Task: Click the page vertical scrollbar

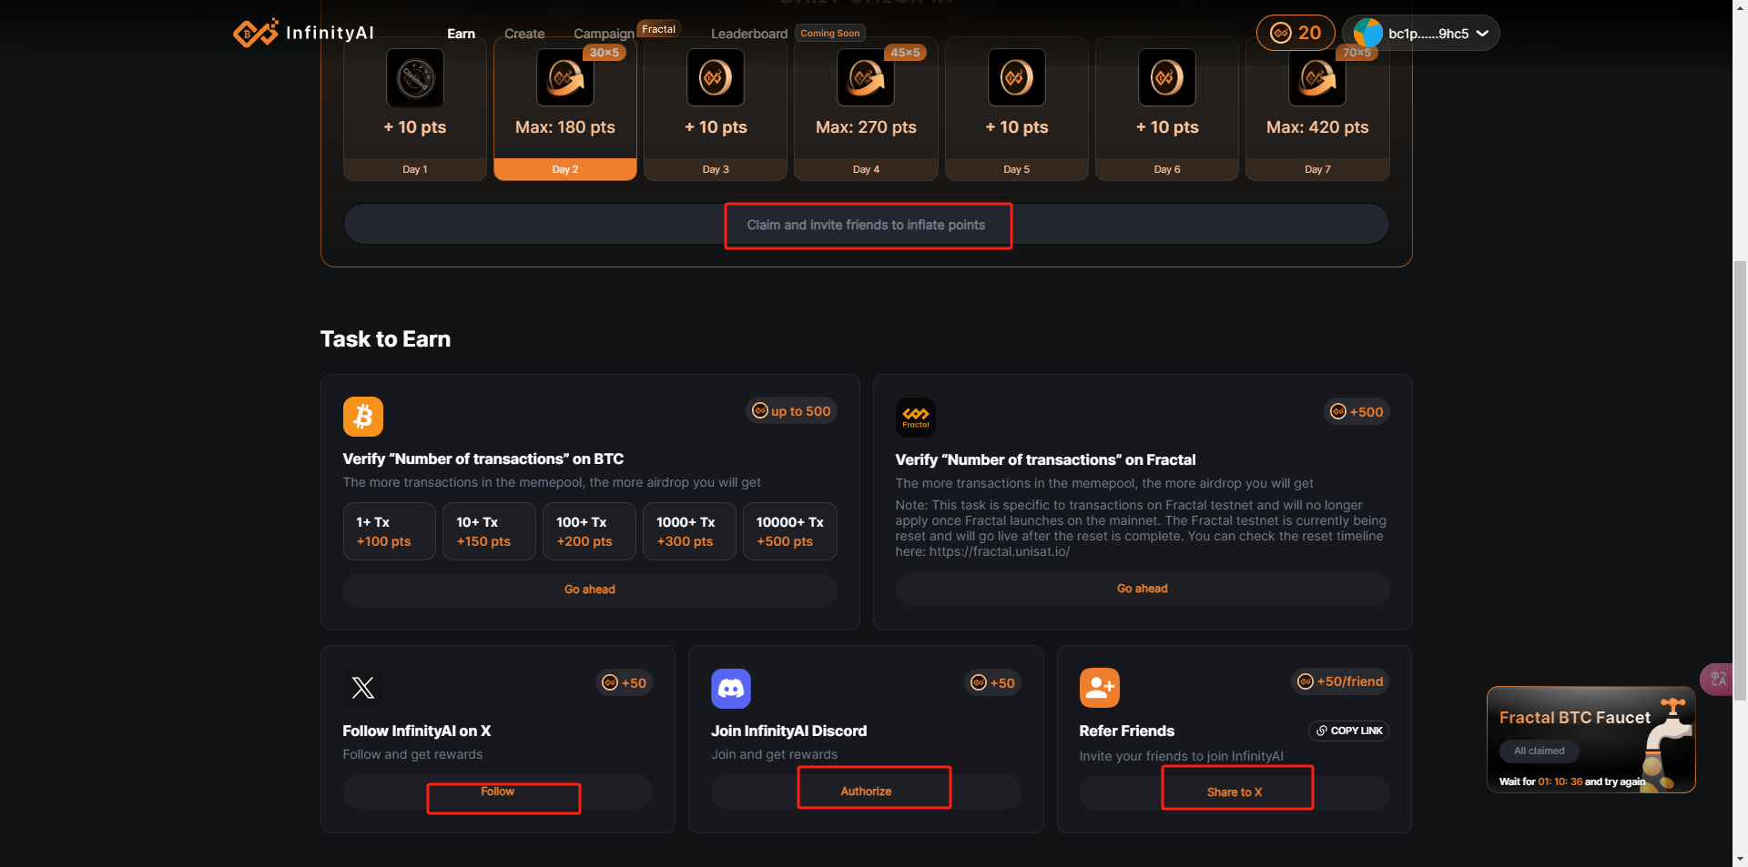Action: tap(1740, 480)
